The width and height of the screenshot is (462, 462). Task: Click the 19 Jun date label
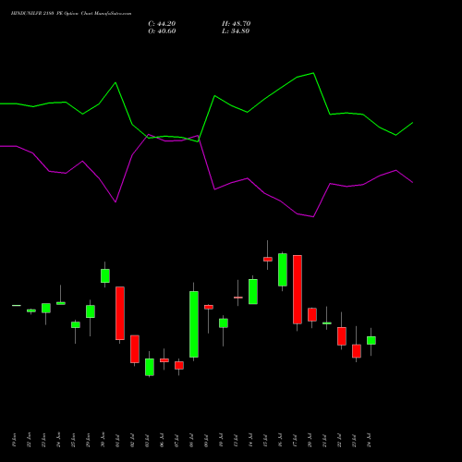15,441
